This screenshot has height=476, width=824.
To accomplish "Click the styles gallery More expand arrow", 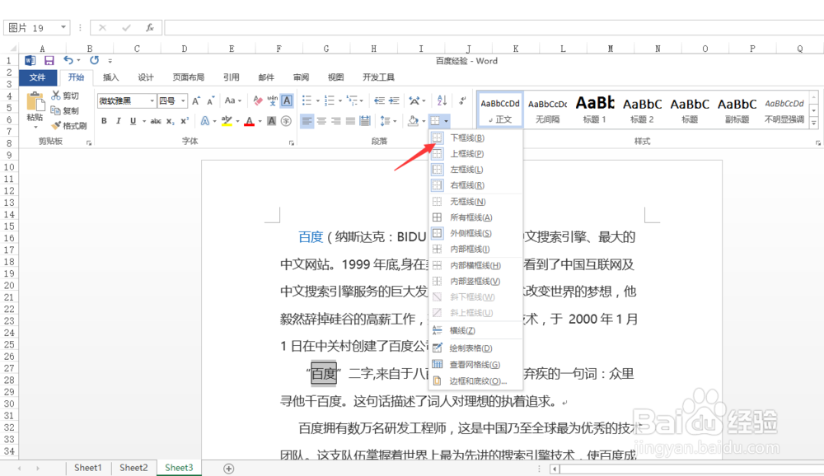I will [x=814, y=123].
